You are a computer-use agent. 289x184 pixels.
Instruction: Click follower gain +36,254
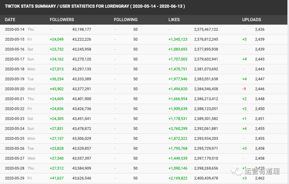(x=56, y=79)
